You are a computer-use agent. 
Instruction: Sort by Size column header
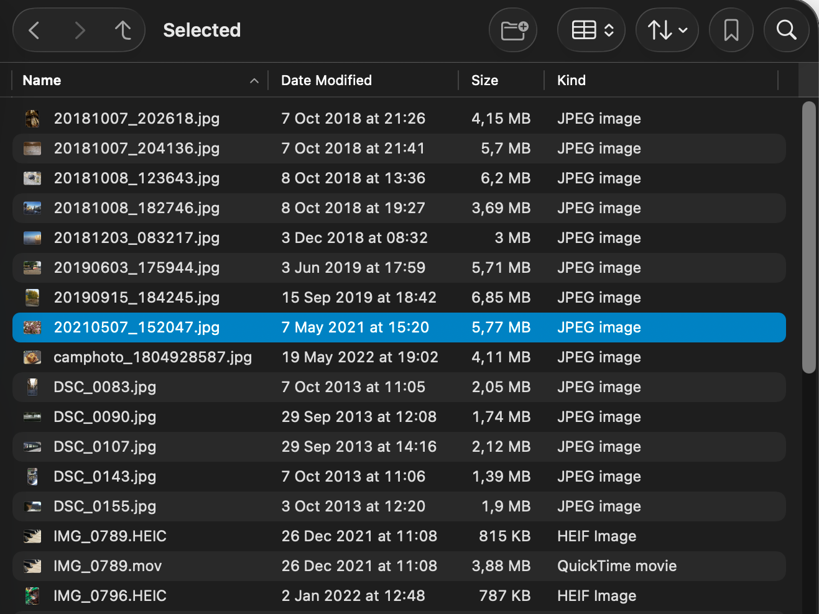(484, 81)
